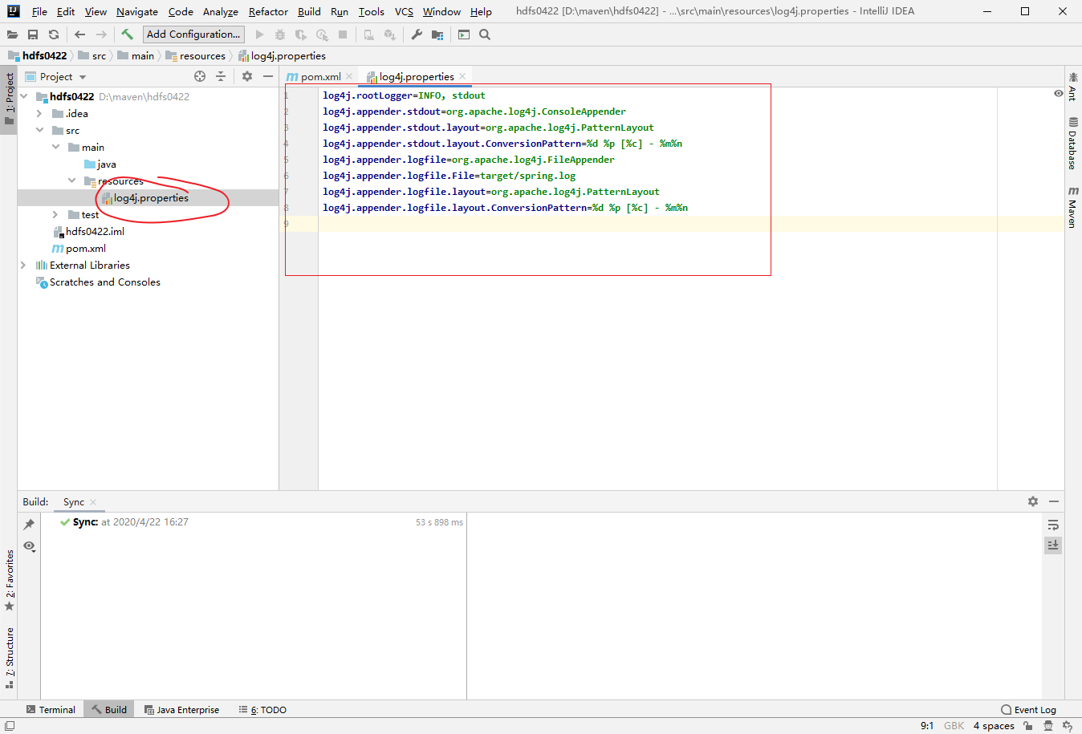Switch to pom.xml editor tab
Screen dimensions: 1082x734
pos(320,76)
